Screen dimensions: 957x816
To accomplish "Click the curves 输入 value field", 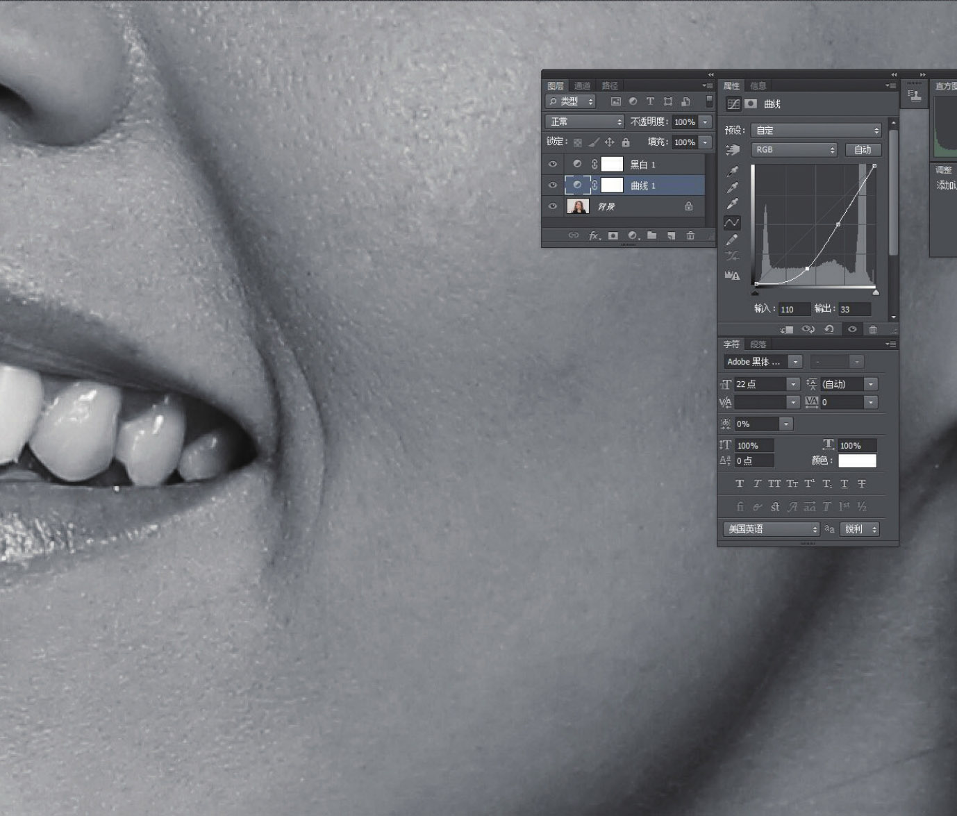I will [794, 310].
